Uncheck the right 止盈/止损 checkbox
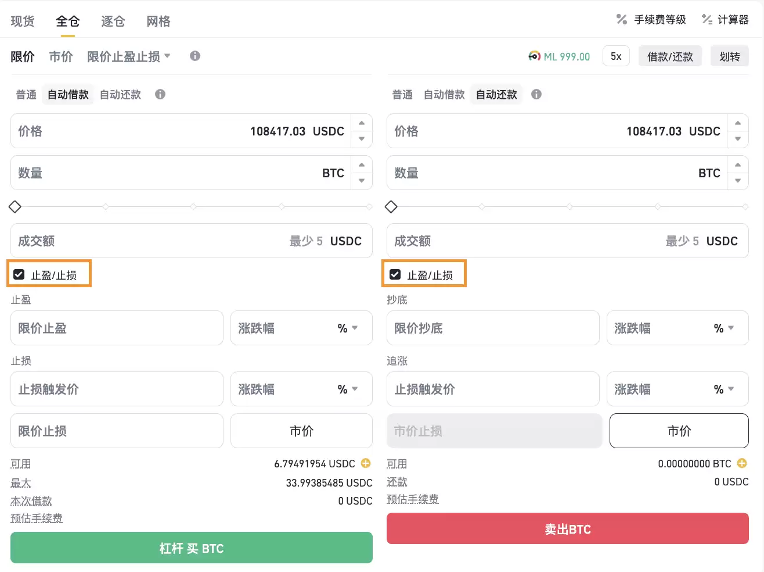764x572 pixels. tap(394, 274)
